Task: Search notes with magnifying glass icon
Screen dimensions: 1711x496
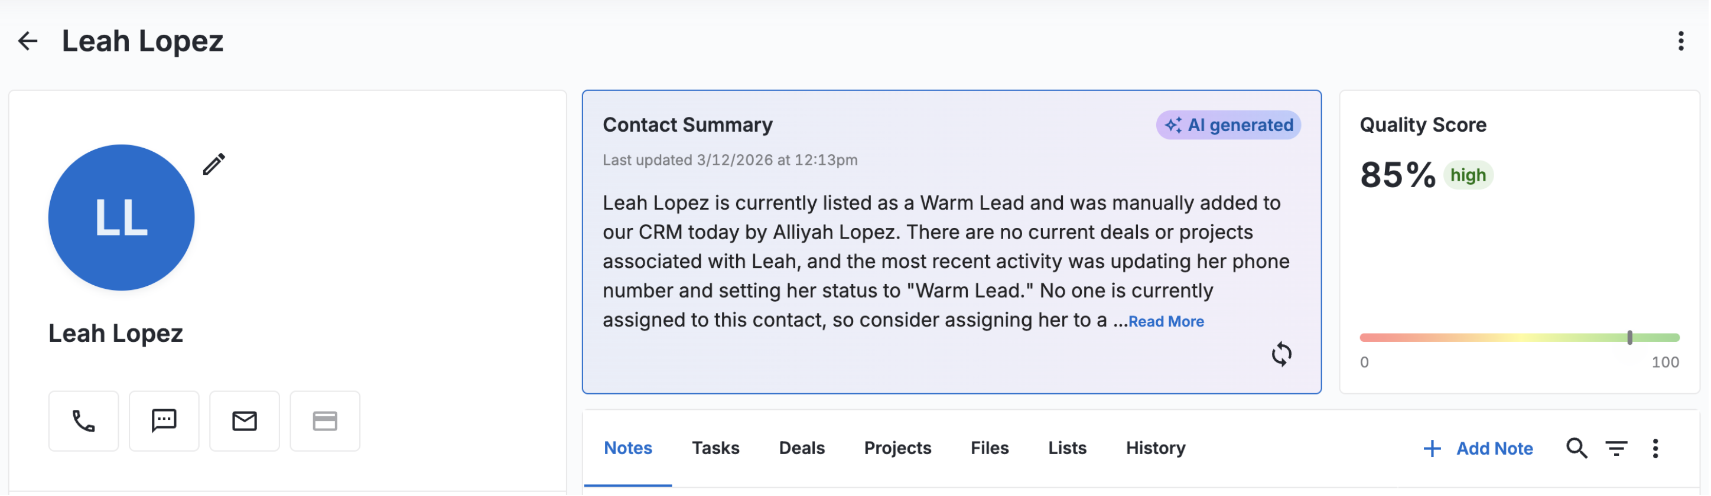Action: click(1578, 449)
